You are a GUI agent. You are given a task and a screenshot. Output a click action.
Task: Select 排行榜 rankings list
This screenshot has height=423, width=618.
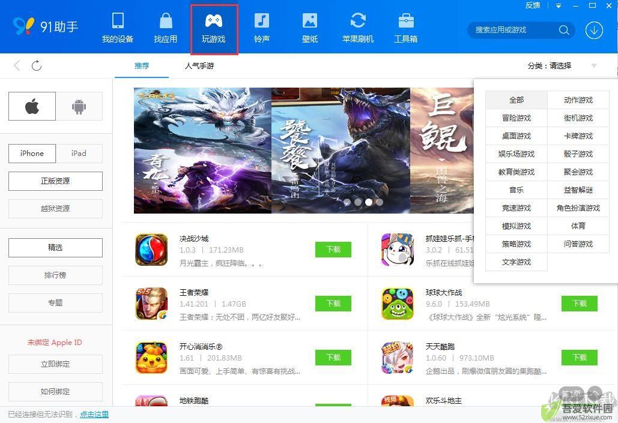[55, 275]
